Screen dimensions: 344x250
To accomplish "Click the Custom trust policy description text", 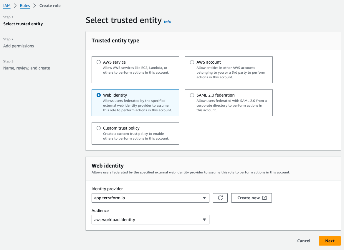I will tap(136, 136).
